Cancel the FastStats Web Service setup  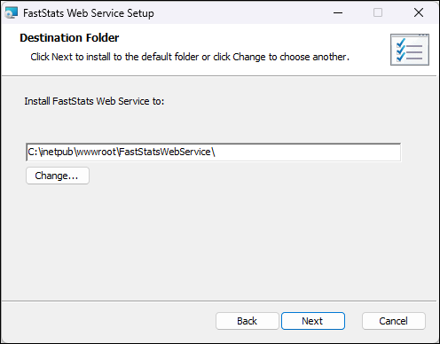[394, 321]
